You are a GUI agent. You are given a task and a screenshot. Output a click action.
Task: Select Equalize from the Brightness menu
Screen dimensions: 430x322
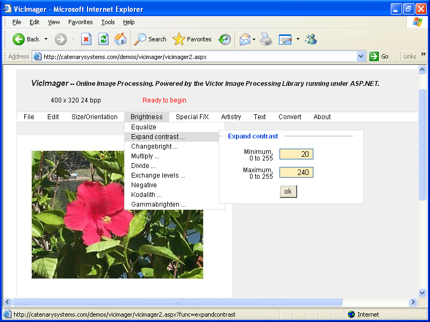click(x=143, y=127)
